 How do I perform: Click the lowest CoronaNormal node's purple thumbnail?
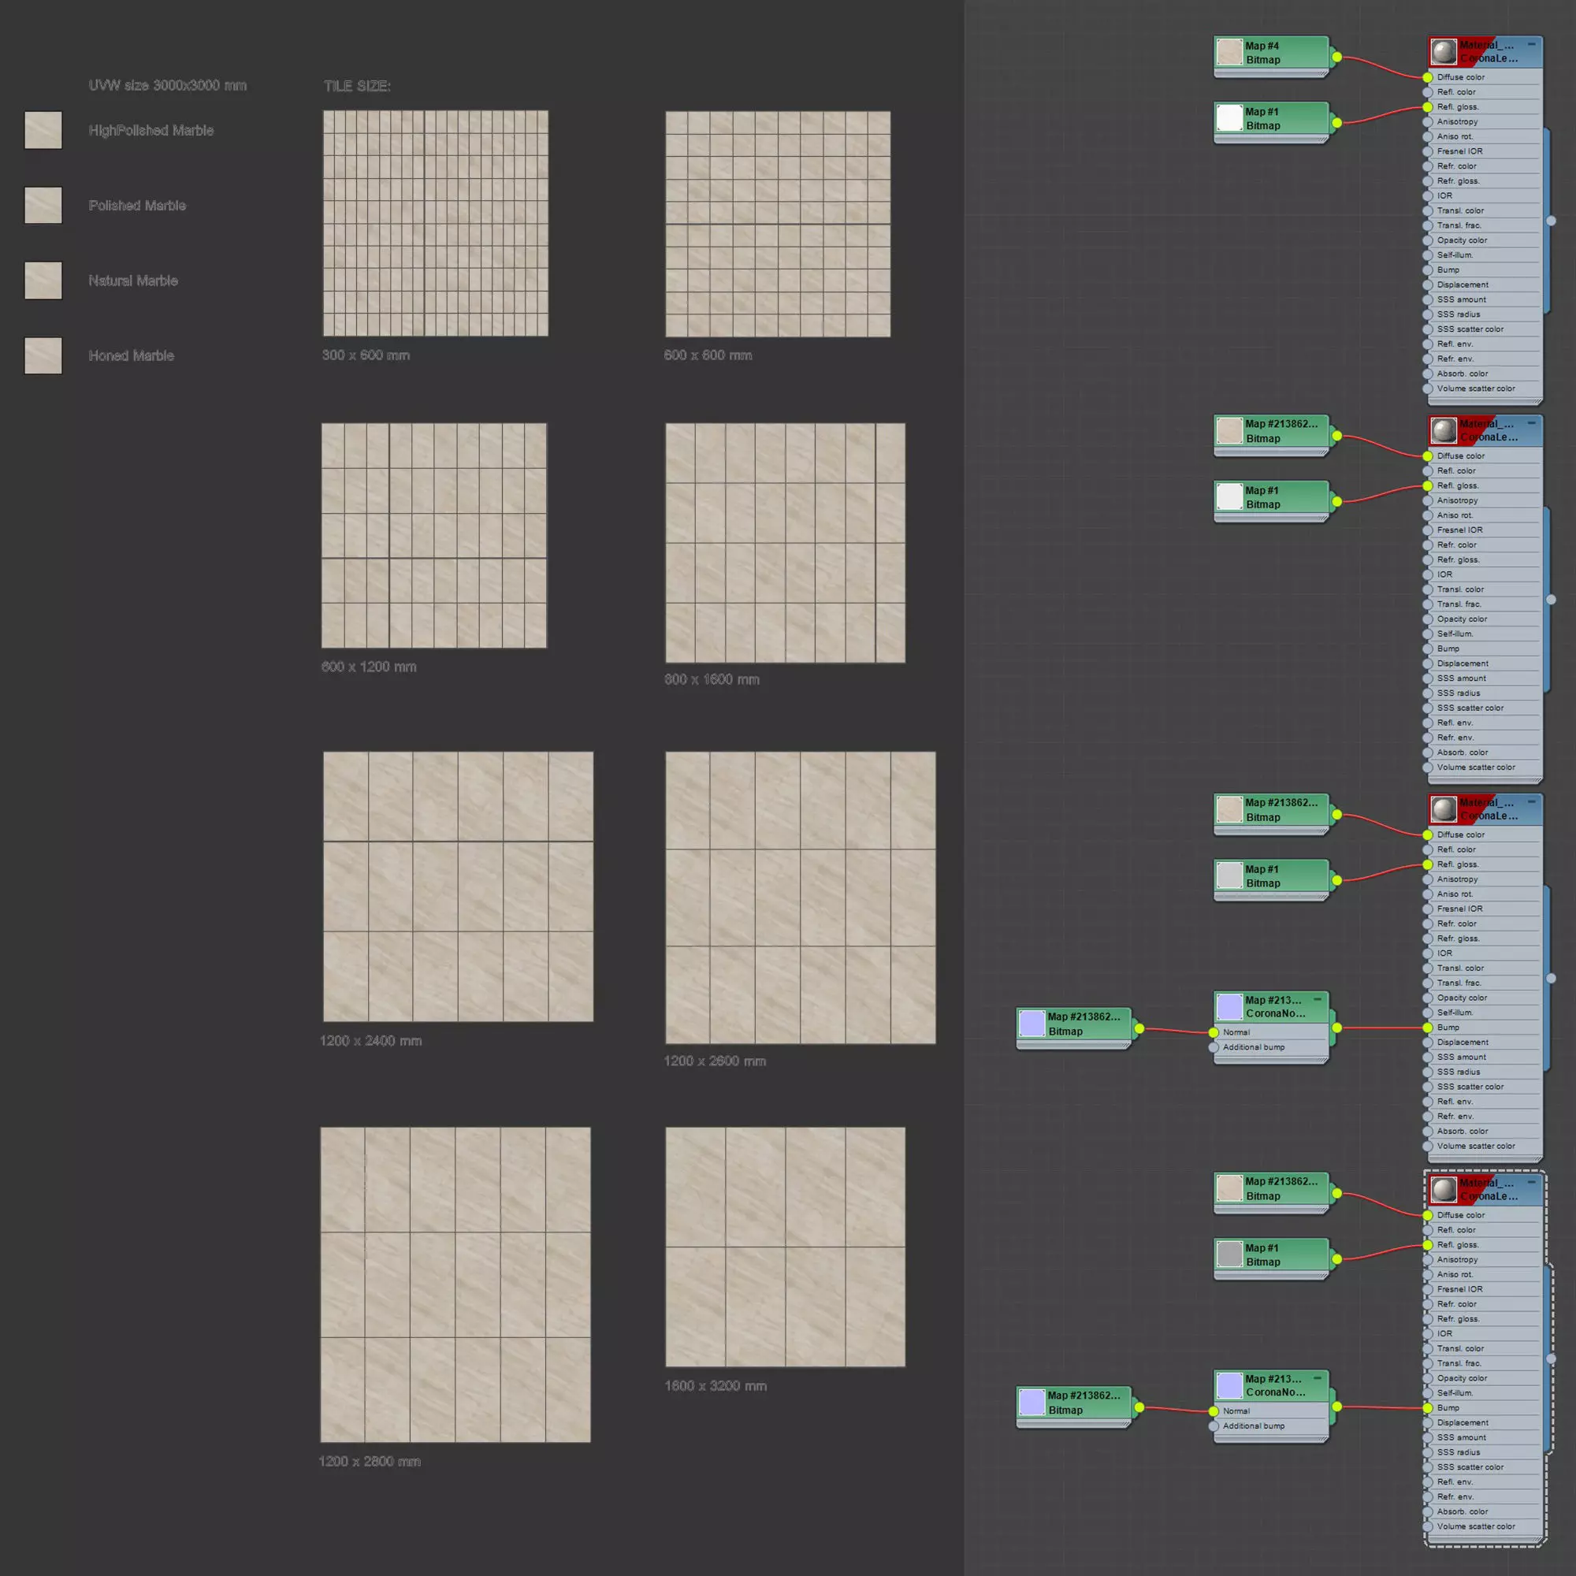[x=1228, y=1385]
